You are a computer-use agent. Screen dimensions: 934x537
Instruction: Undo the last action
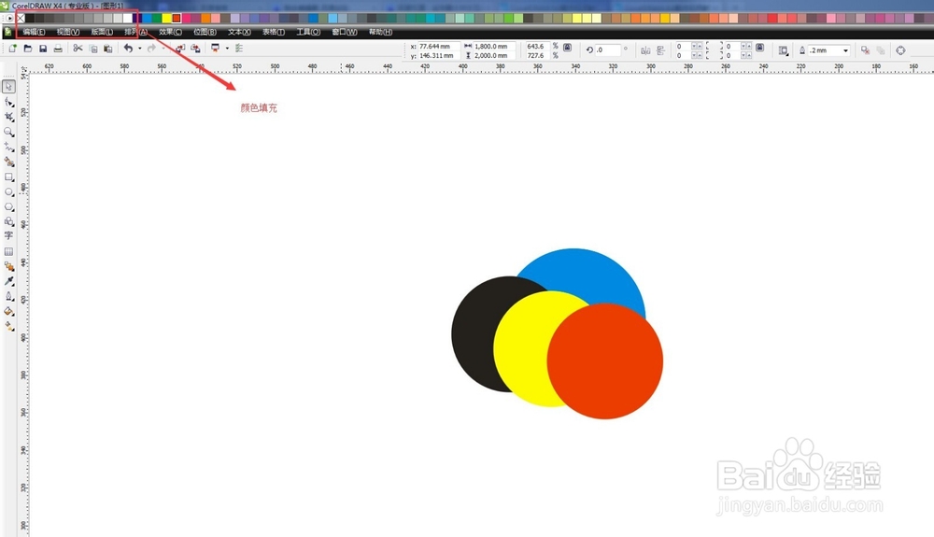click(x=127, y=49)
